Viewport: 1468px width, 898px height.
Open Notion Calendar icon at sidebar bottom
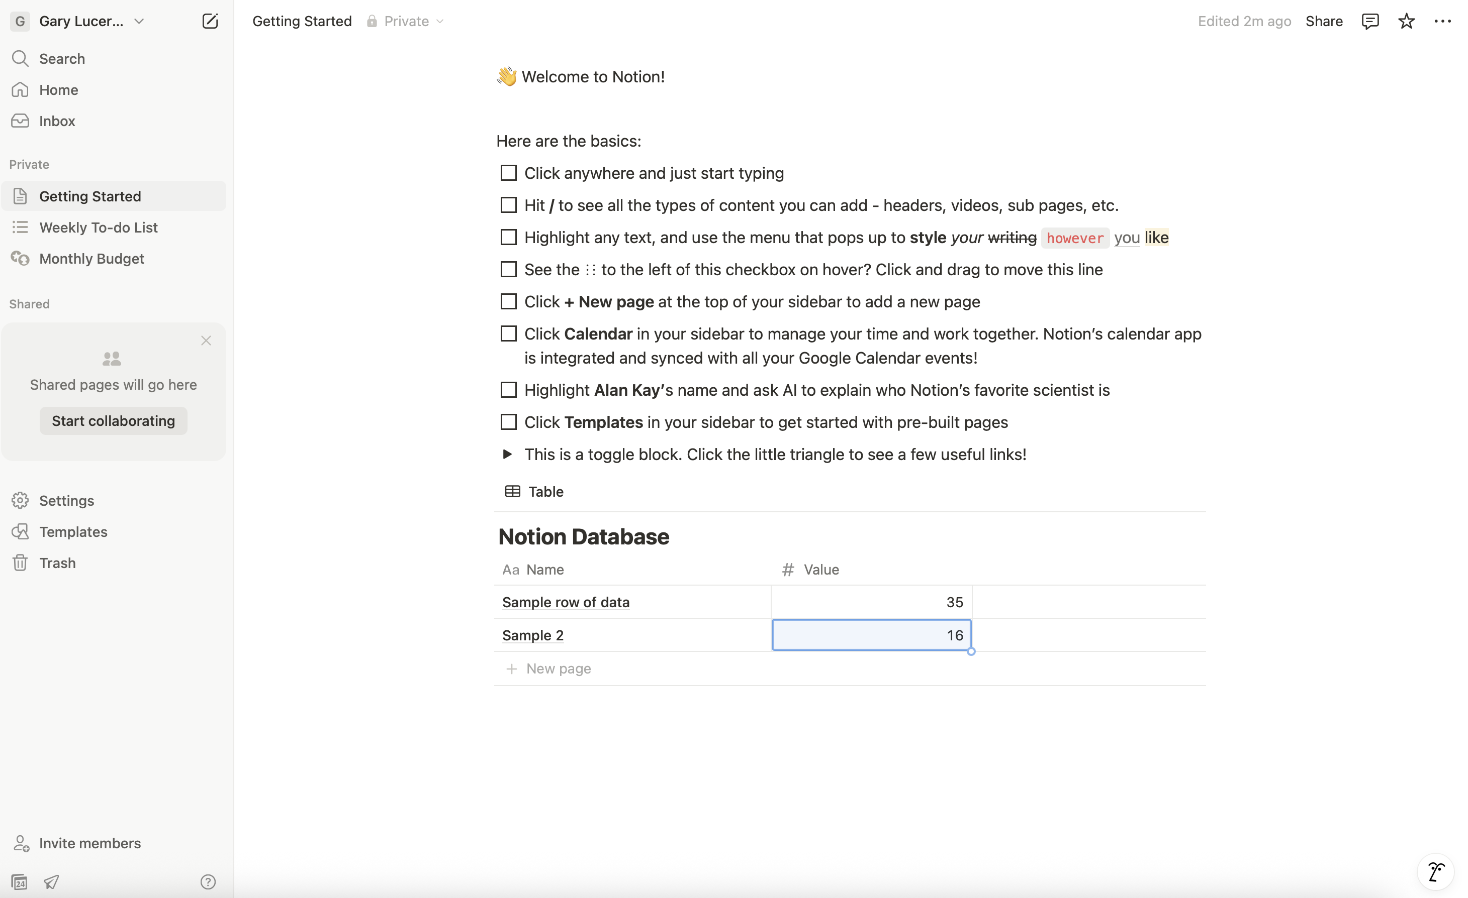pos(19,881)
